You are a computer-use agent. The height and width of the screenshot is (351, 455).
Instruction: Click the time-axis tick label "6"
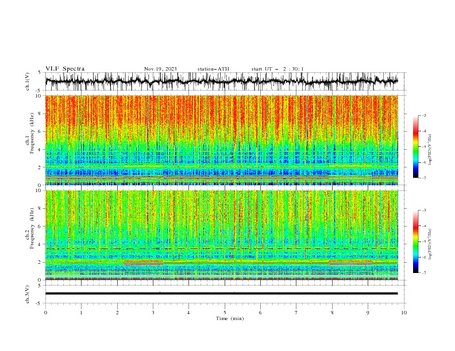click(260, 313)
